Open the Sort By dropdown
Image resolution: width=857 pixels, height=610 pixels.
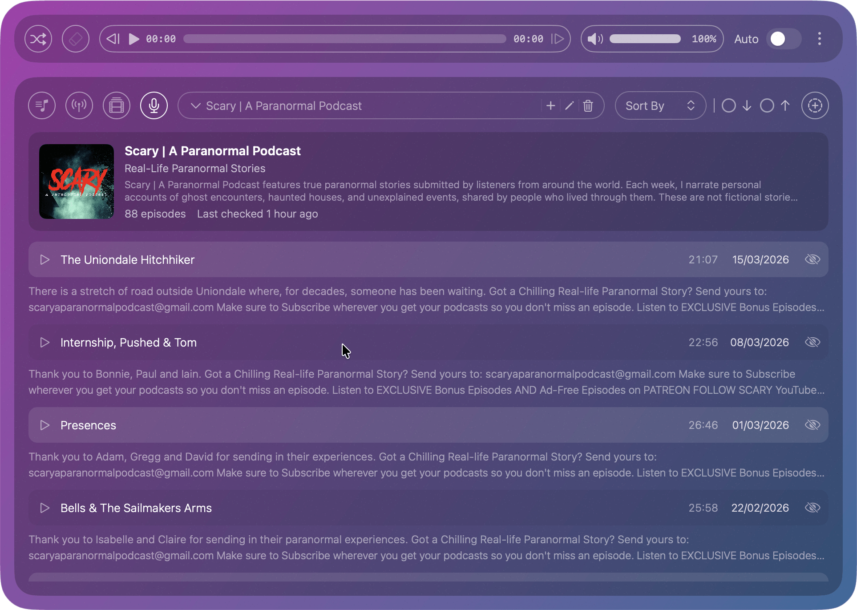click(x=660, y=106)
